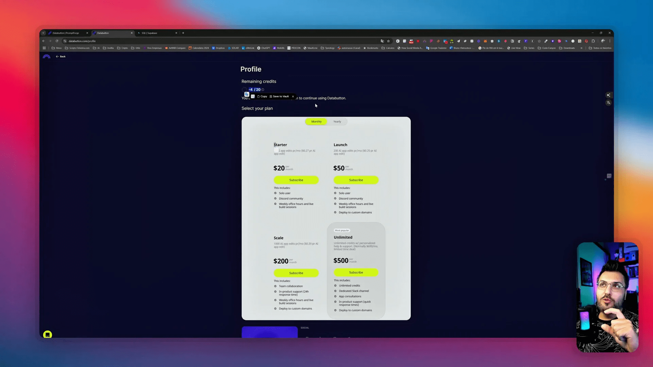Select Monthly billing toggle
The height and width of the screenshot is (367, 653).
click(x=316, y=122)
